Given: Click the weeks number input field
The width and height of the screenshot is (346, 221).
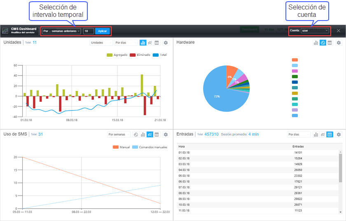Looking at the screenshot, I should tap(89, 31).
